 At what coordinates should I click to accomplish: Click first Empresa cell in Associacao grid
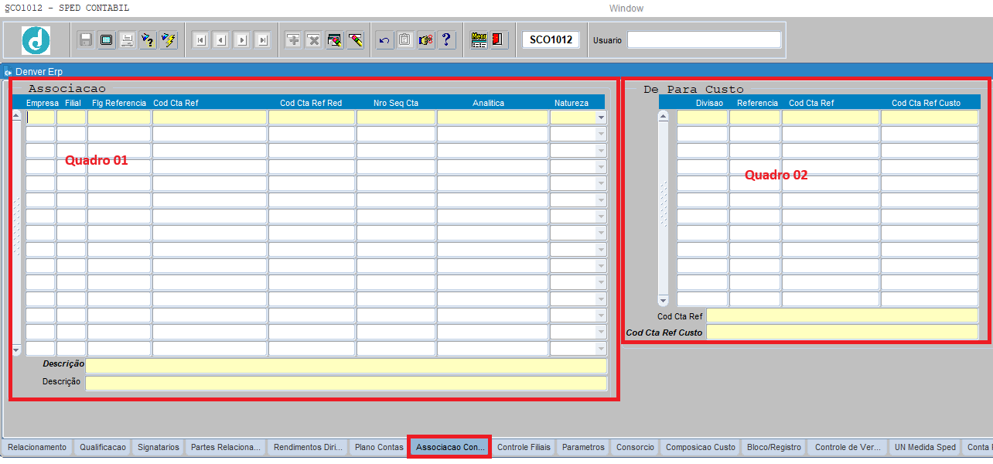click(x=41, y=118)
